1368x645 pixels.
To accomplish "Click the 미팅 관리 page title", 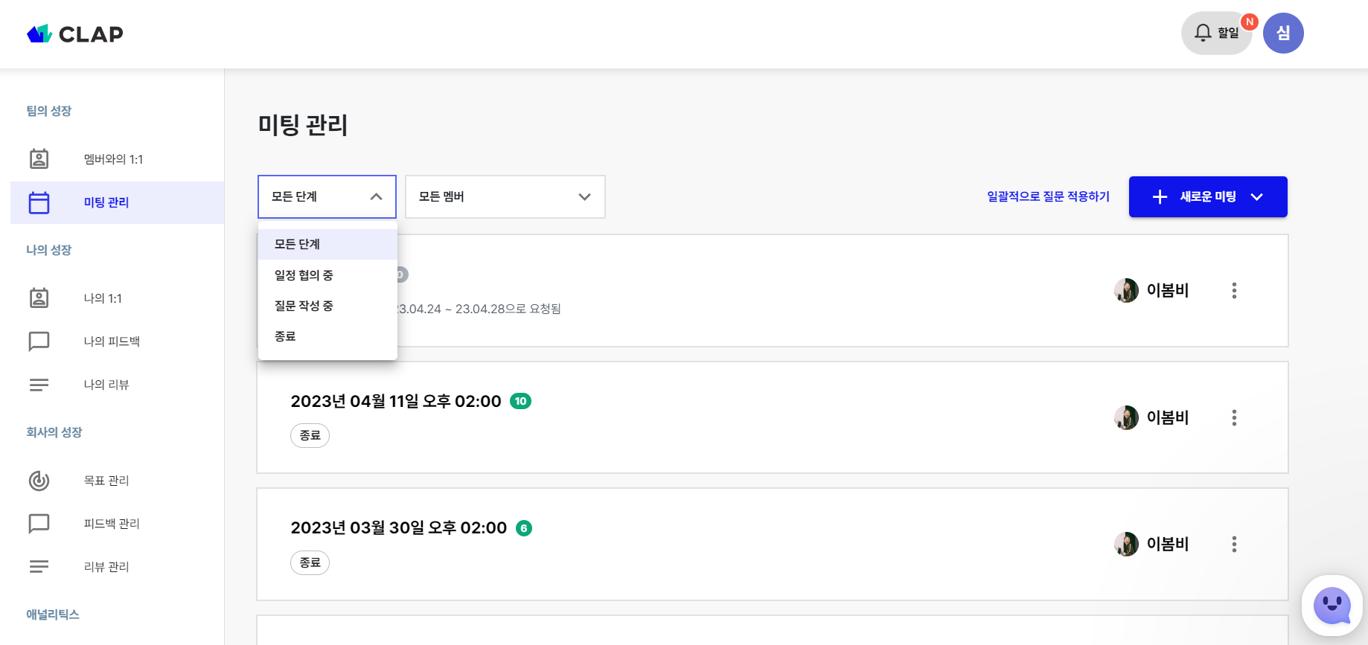I will pos(303,124).
